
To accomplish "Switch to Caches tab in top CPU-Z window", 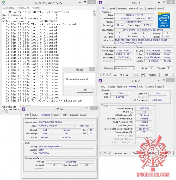I will (112, 8).
